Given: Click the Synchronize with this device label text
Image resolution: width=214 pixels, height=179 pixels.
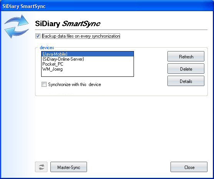Looking at the screenshot, I should pos(75,85).
